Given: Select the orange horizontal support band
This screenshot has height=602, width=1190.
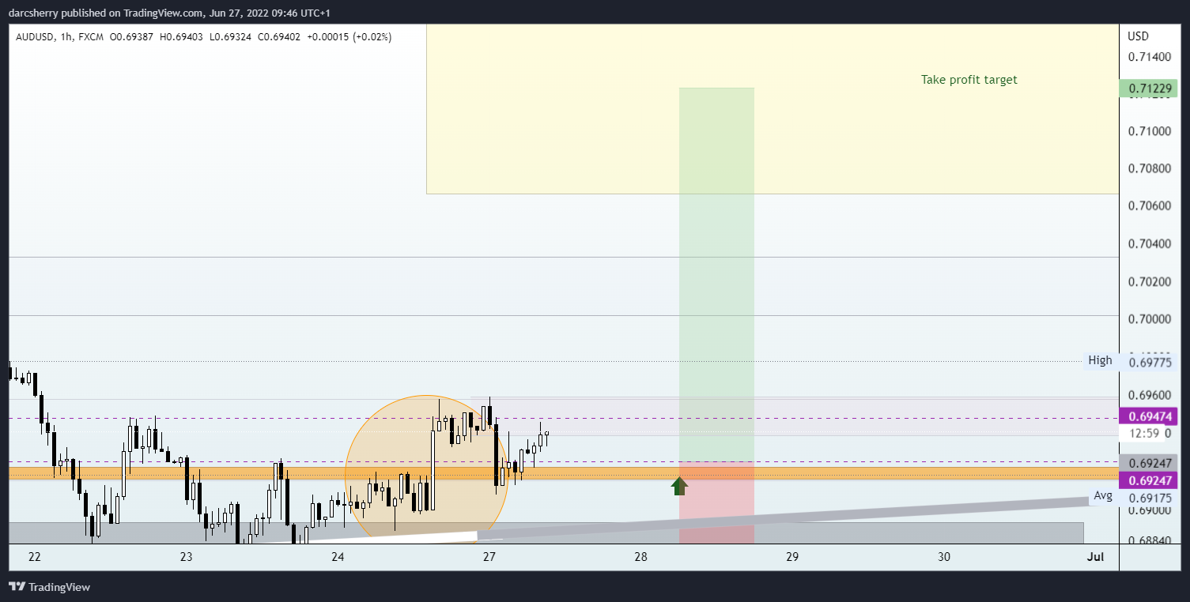Looking at the screenshot, I should [x=563, y=473].
